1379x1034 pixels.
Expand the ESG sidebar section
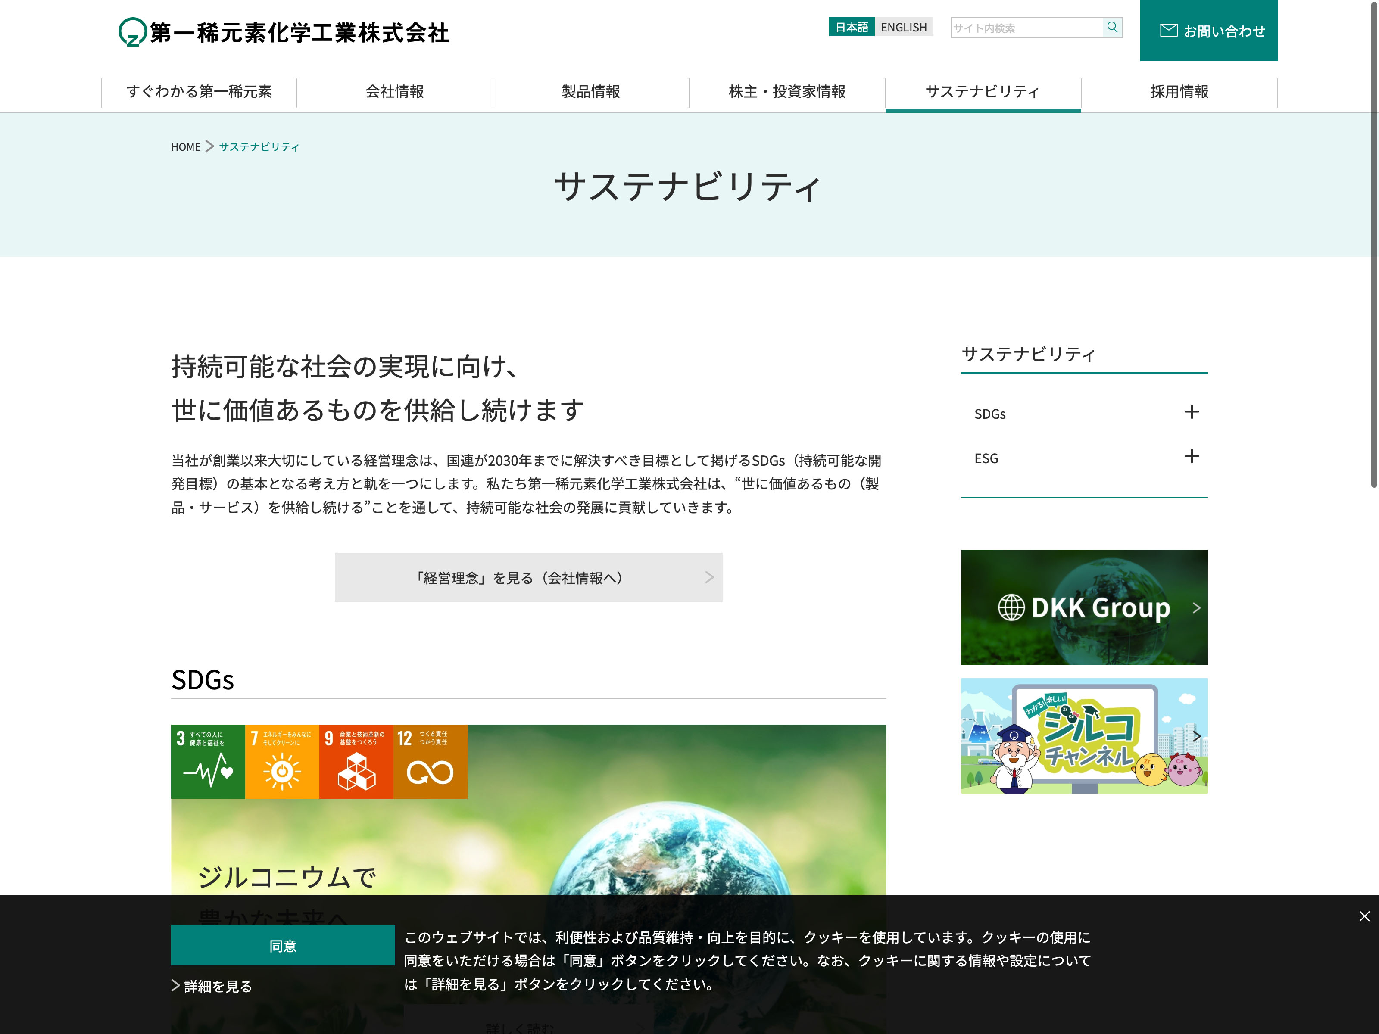pyautogui.click(x=1191, y=456)
